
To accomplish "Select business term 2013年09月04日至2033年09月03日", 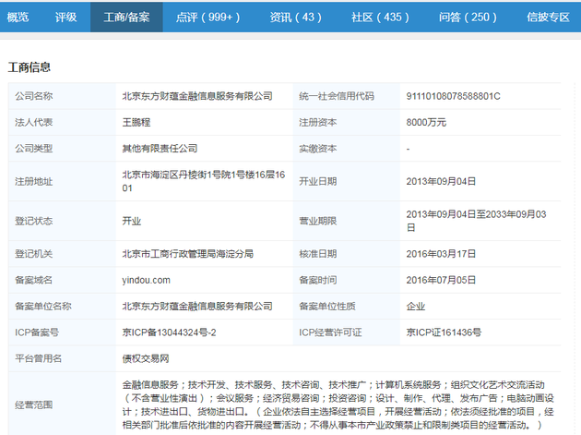I will click(x=476, y=221).
